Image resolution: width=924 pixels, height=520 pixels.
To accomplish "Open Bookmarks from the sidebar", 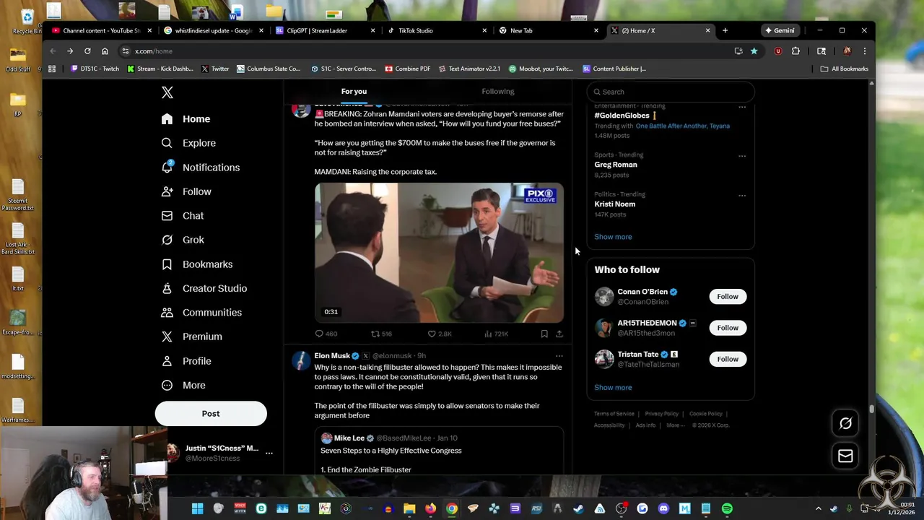I will 197,264.
